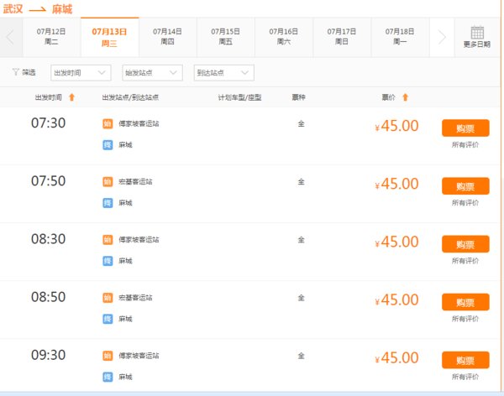Click the 出发时间 column header
Image resolution: width=504 pixels, height=396 pixels.
tap(49, 97)
